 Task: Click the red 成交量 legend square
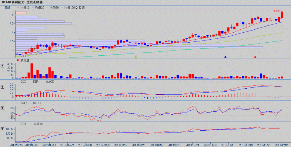coord(18,60)
